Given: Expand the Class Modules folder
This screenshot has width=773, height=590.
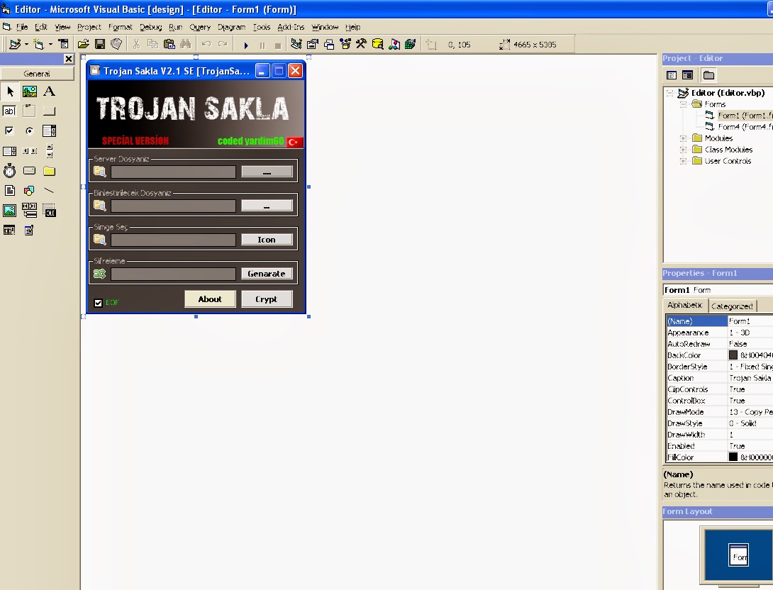Looking at the screenshot, I should [683, 150].
